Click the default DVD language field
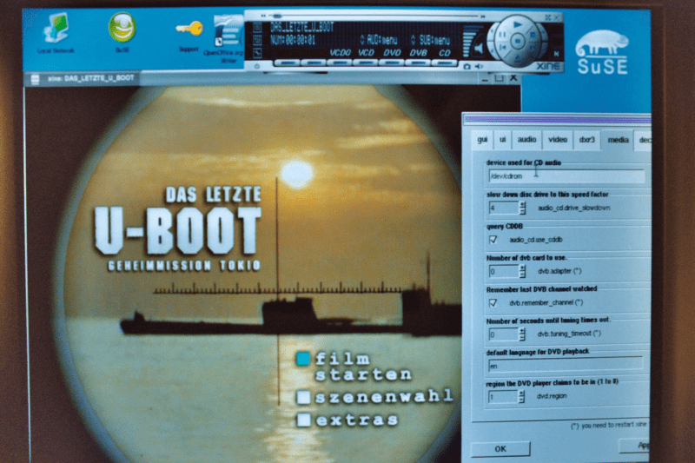The height and width of the screenshot is (463, 695). click(566, 366)
